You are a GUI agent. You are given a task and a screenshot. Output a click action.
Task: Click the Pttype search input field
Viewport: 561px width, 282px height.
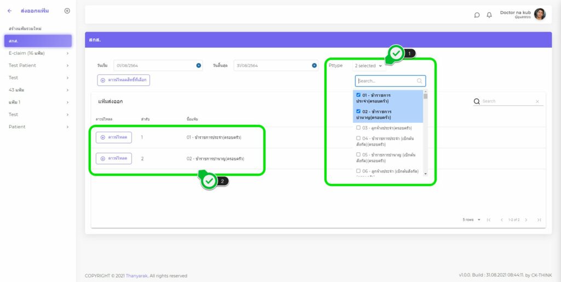(x=386, y=81)
